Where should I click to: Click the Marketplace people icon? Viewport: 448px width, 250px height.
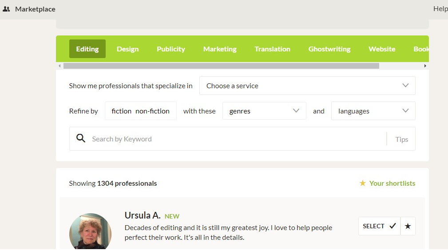click(x=6, y=9)
